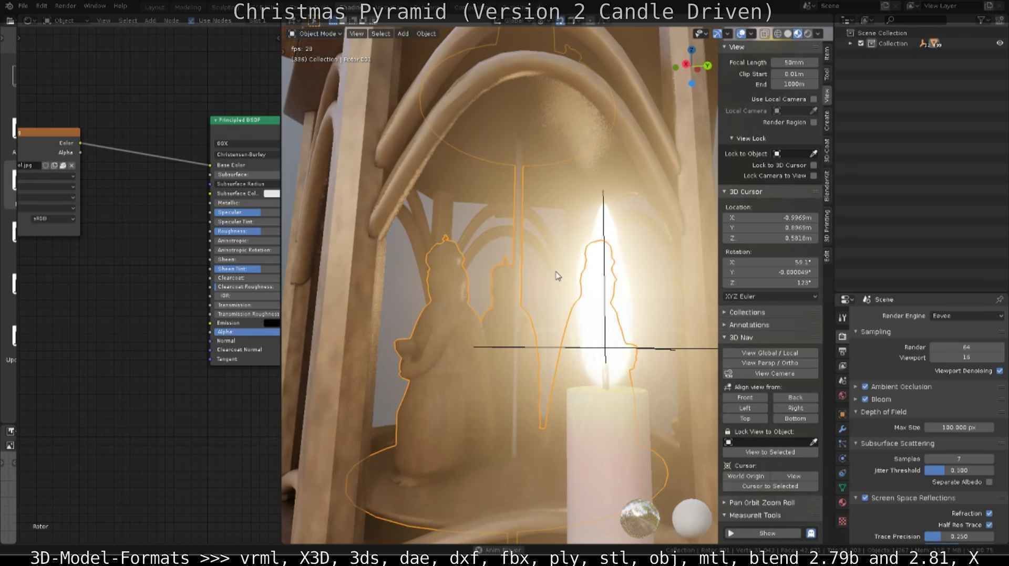The height and width of the screenshot is (566, 1009).
Task: Open the Render Engine Eevee dropdown
Action: pos(967,316)
